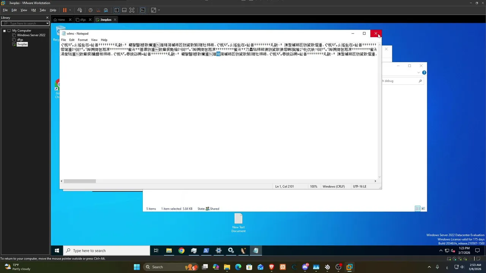This screenshot has width=486, height=273.
Task: Open PowerShell from the guest taskbar
Action: (206, 251)
